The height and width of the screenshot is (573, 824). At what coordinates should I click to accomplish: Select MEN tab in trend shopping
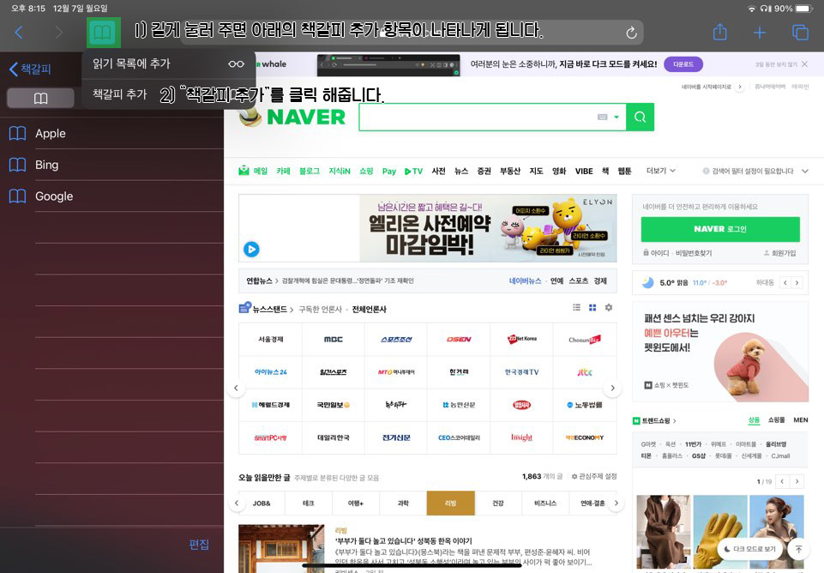click(x=801, y=420)
